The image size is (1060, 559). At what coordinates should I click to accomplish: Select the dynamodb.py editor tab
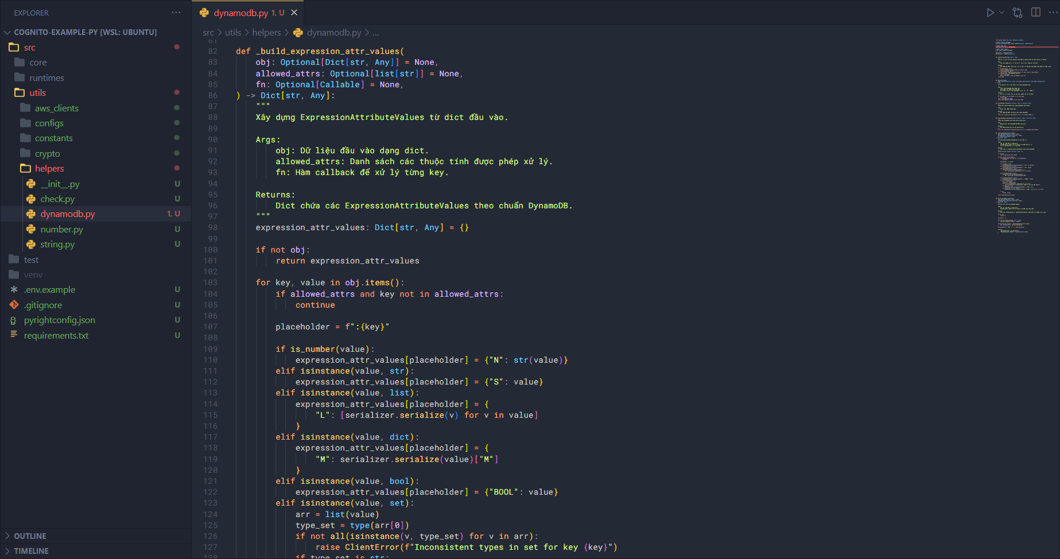240,13
